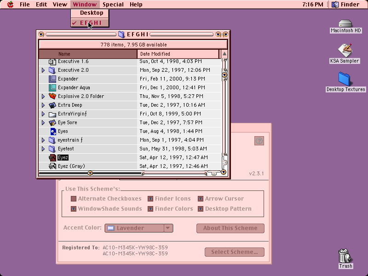This screenshot has width=368, height=276.
Task: Expand the Eyetest folder
Action: (x=43, y=149)
